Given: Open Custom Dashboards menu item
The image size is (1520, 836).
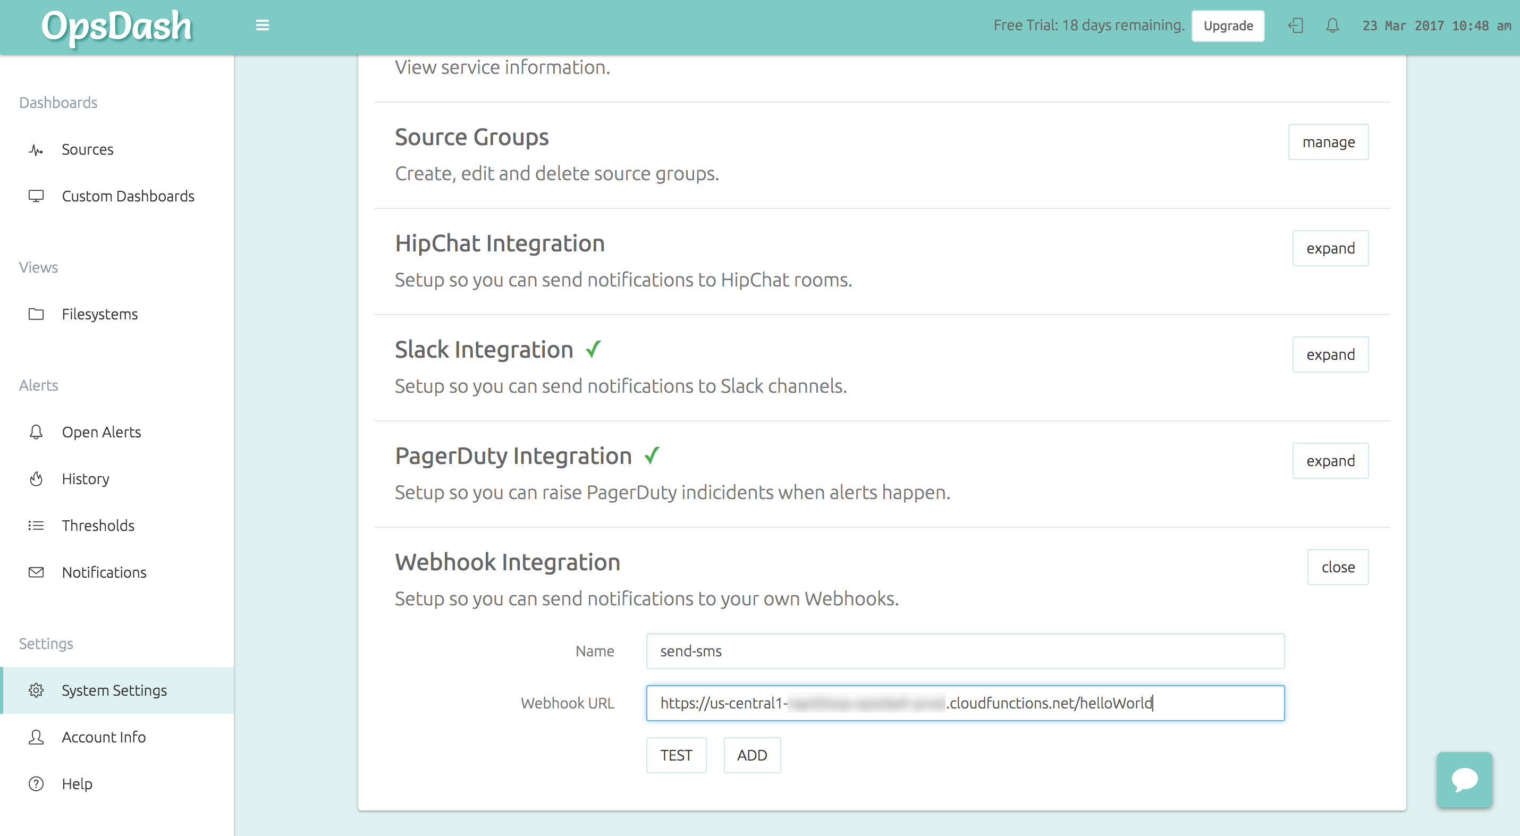Looking at the screenshot, I should [x=128, y=196].
